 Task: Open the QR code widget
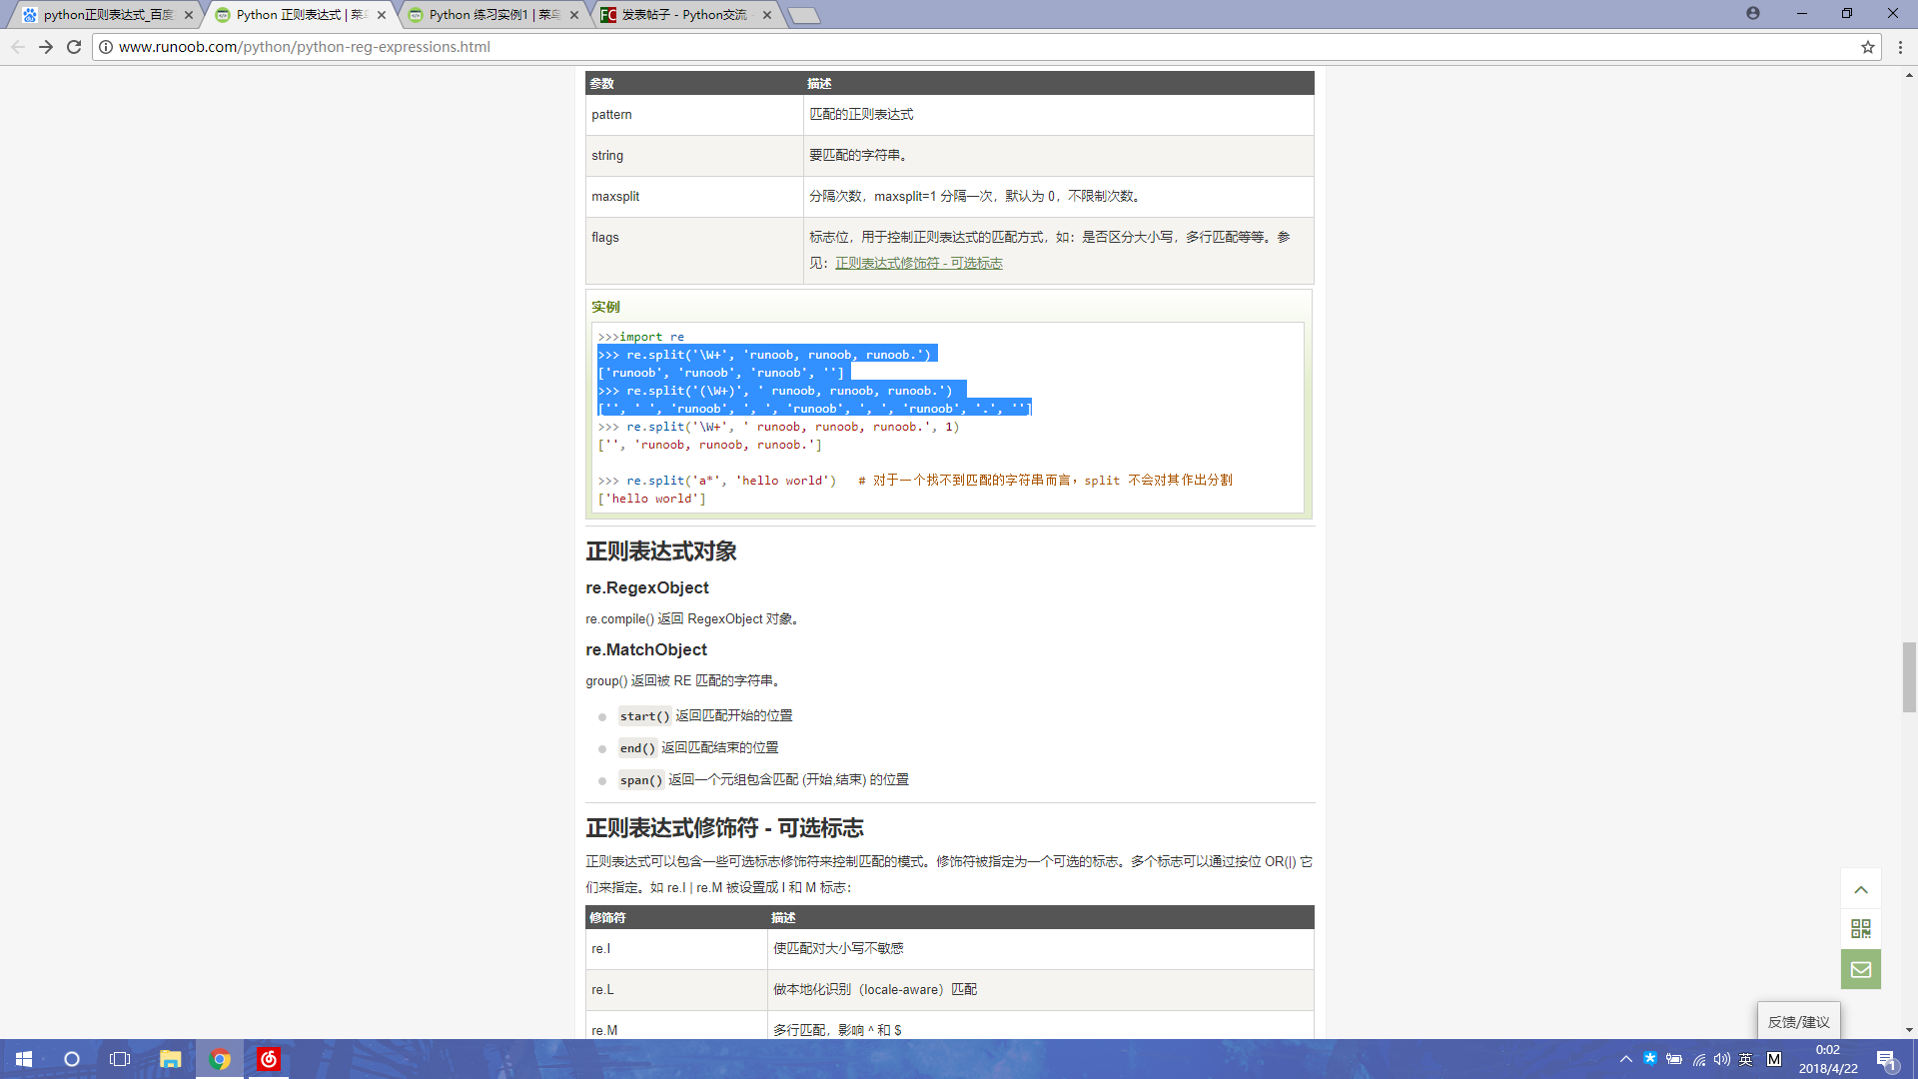pyautogui.click(x=1860, y=929)
